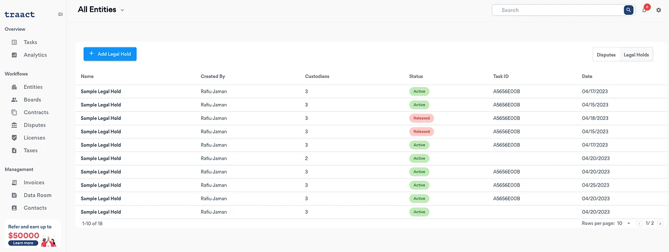The height and width of the screenshot is (252, 669).
Task: Open the Sample Legal Hold dated 04/25/2023
Action: coord(101,185)
